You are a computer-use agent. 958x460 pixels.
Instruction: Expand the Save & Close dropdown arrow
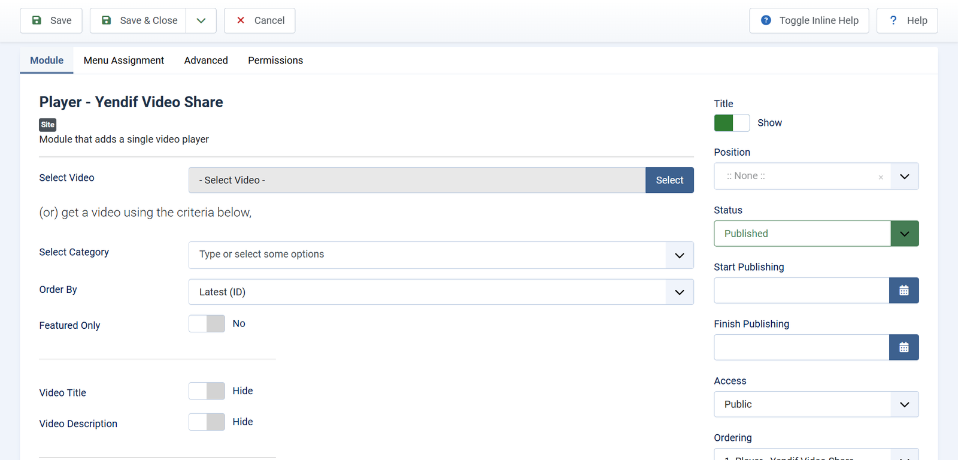201,20
